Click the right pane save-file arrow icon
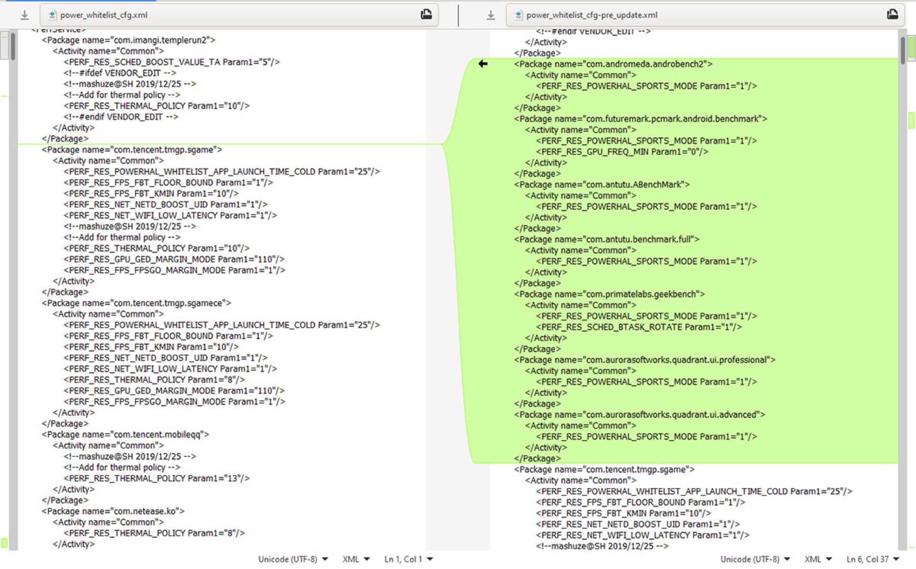The width and height of the screenshot is (916, 569). point(490,15)
